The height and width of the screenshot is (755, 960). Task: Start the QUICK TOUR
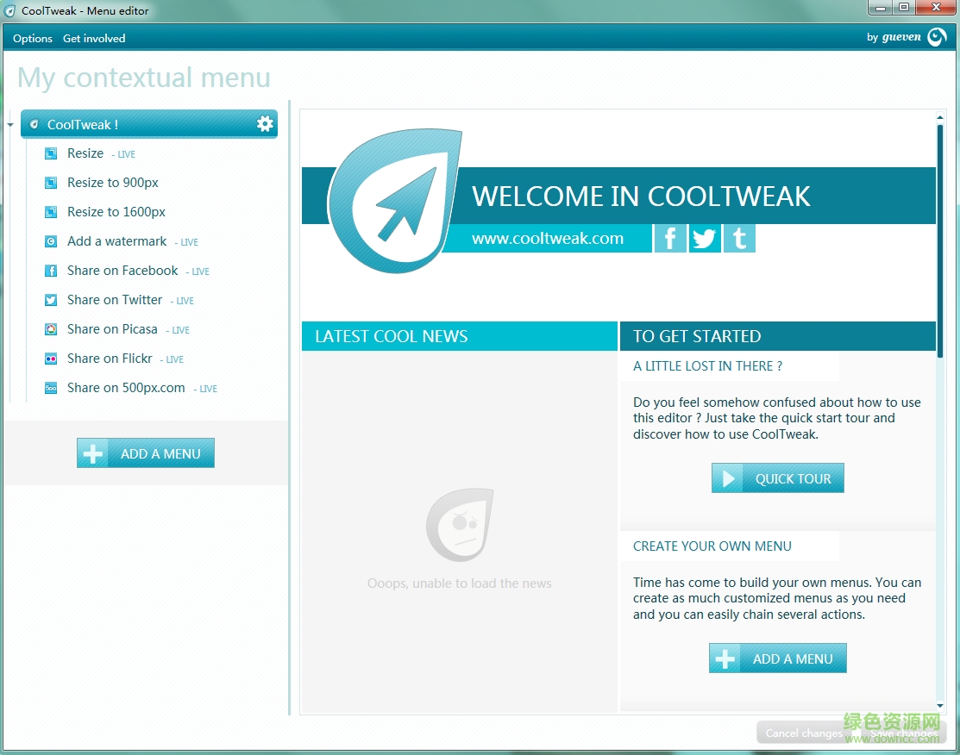(777, 477)
